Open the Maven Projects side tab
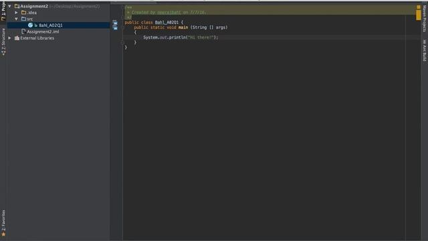 coord(425,18)
